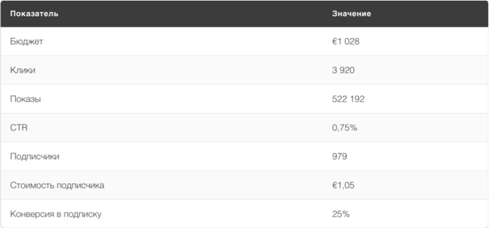Screen dimensions: 489x228
Task: Click the 522 192 impressions value
Action: coord(348,99)
